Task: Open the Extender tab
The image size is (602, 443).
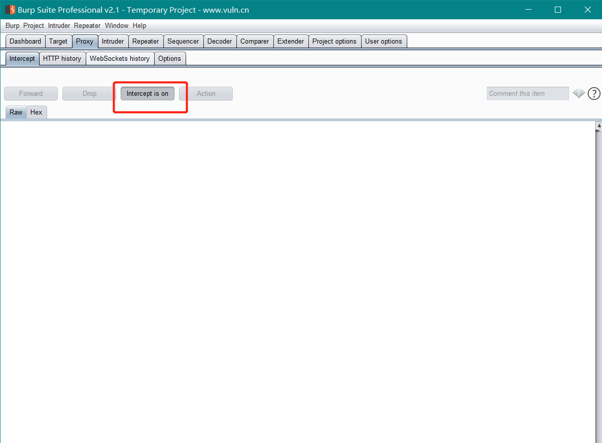Action: [291, 42]
